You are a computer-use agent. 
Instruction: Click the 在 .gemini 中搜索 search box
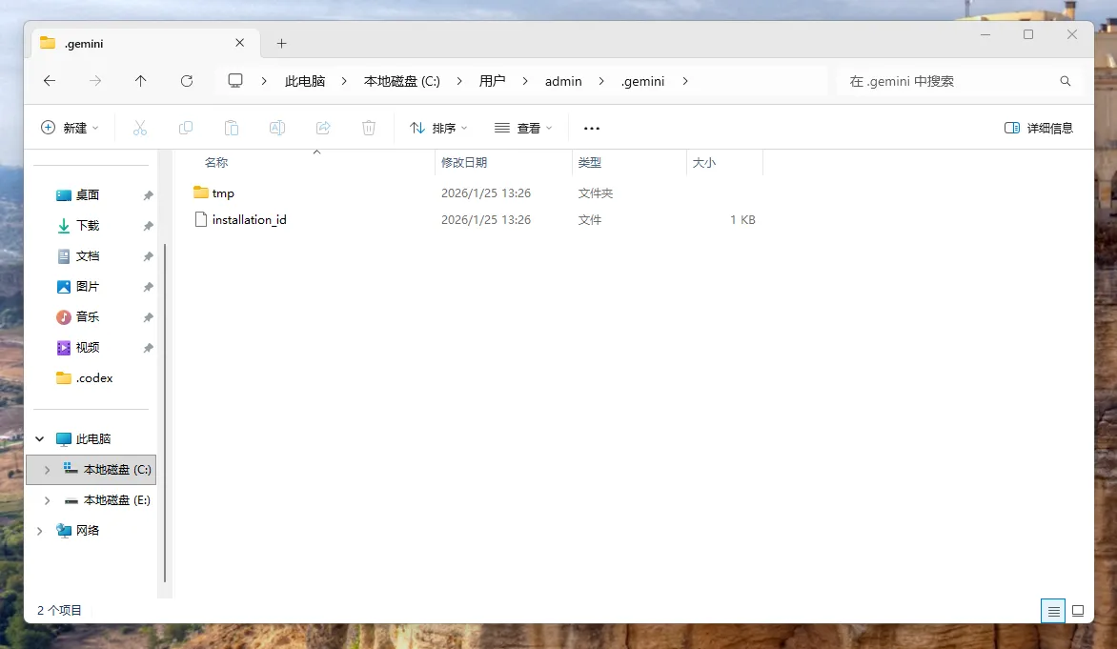(948, 81)
